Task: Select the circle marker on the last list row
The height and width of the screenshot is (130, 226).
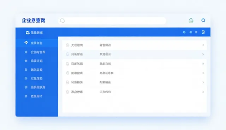Action: [x=67, y=92]
